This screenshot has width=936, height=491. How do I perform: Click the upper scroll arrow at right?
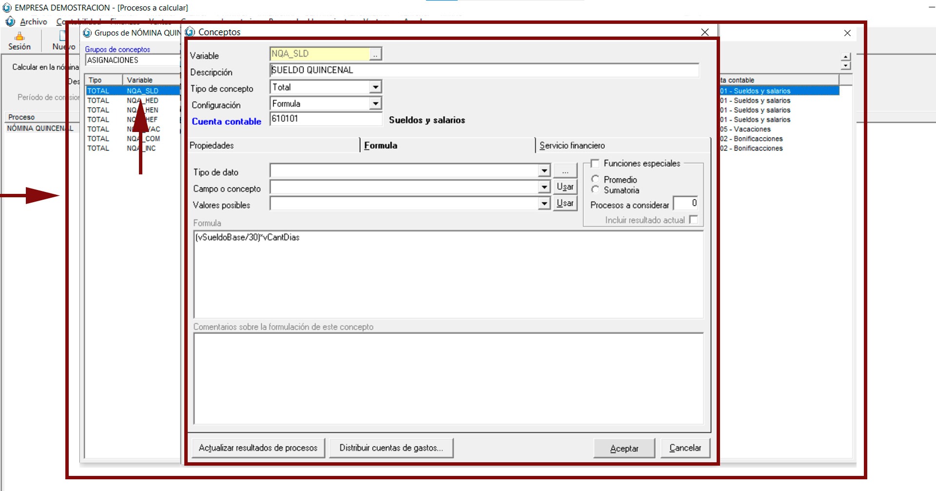(846, 57)
